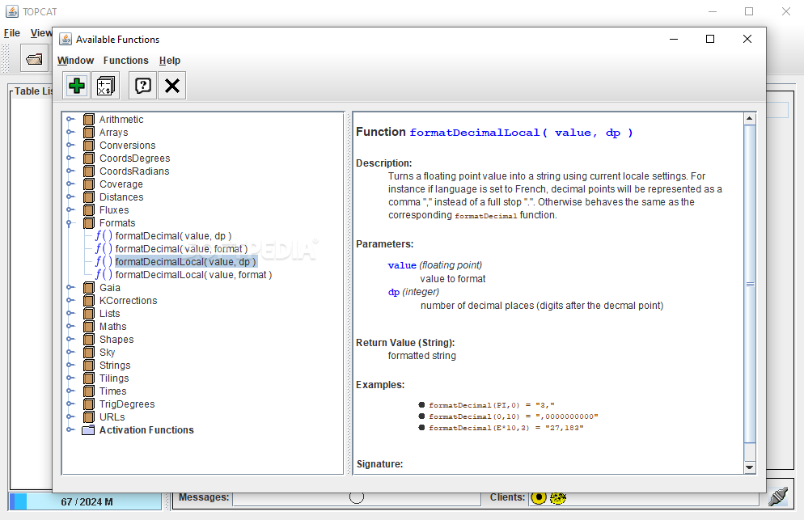Expand the KCorrections tree node

(70, 301)
